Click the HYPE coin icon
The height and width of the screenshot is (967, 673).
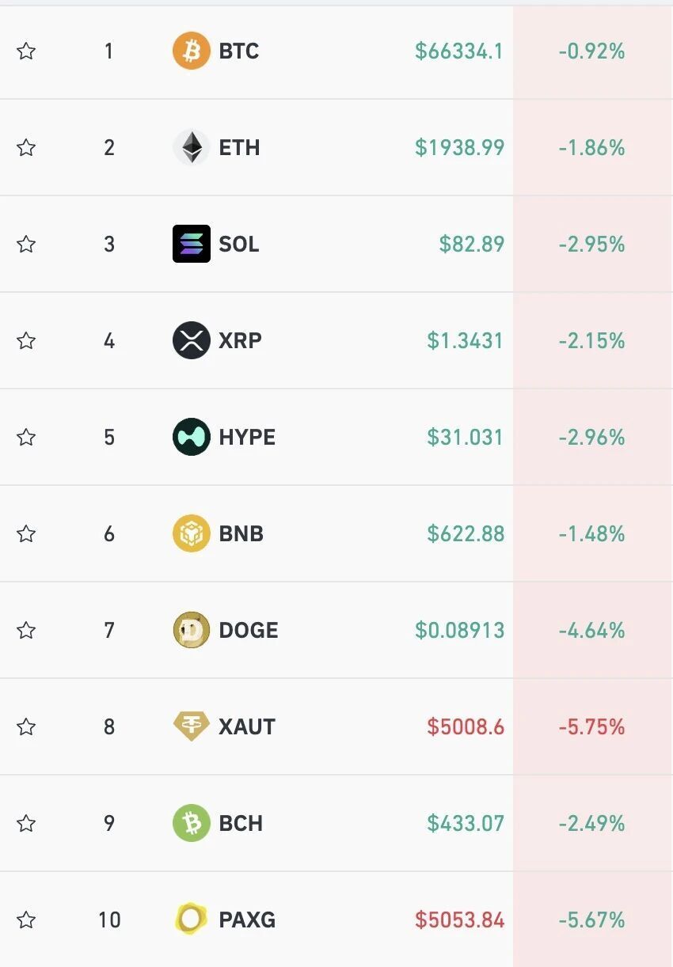191,437
